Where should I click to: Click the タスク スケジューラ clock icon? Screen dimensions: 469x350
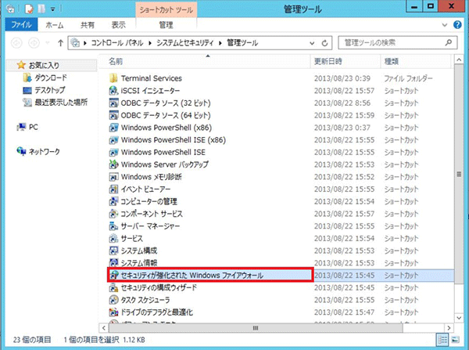click(x=113, y=300)
